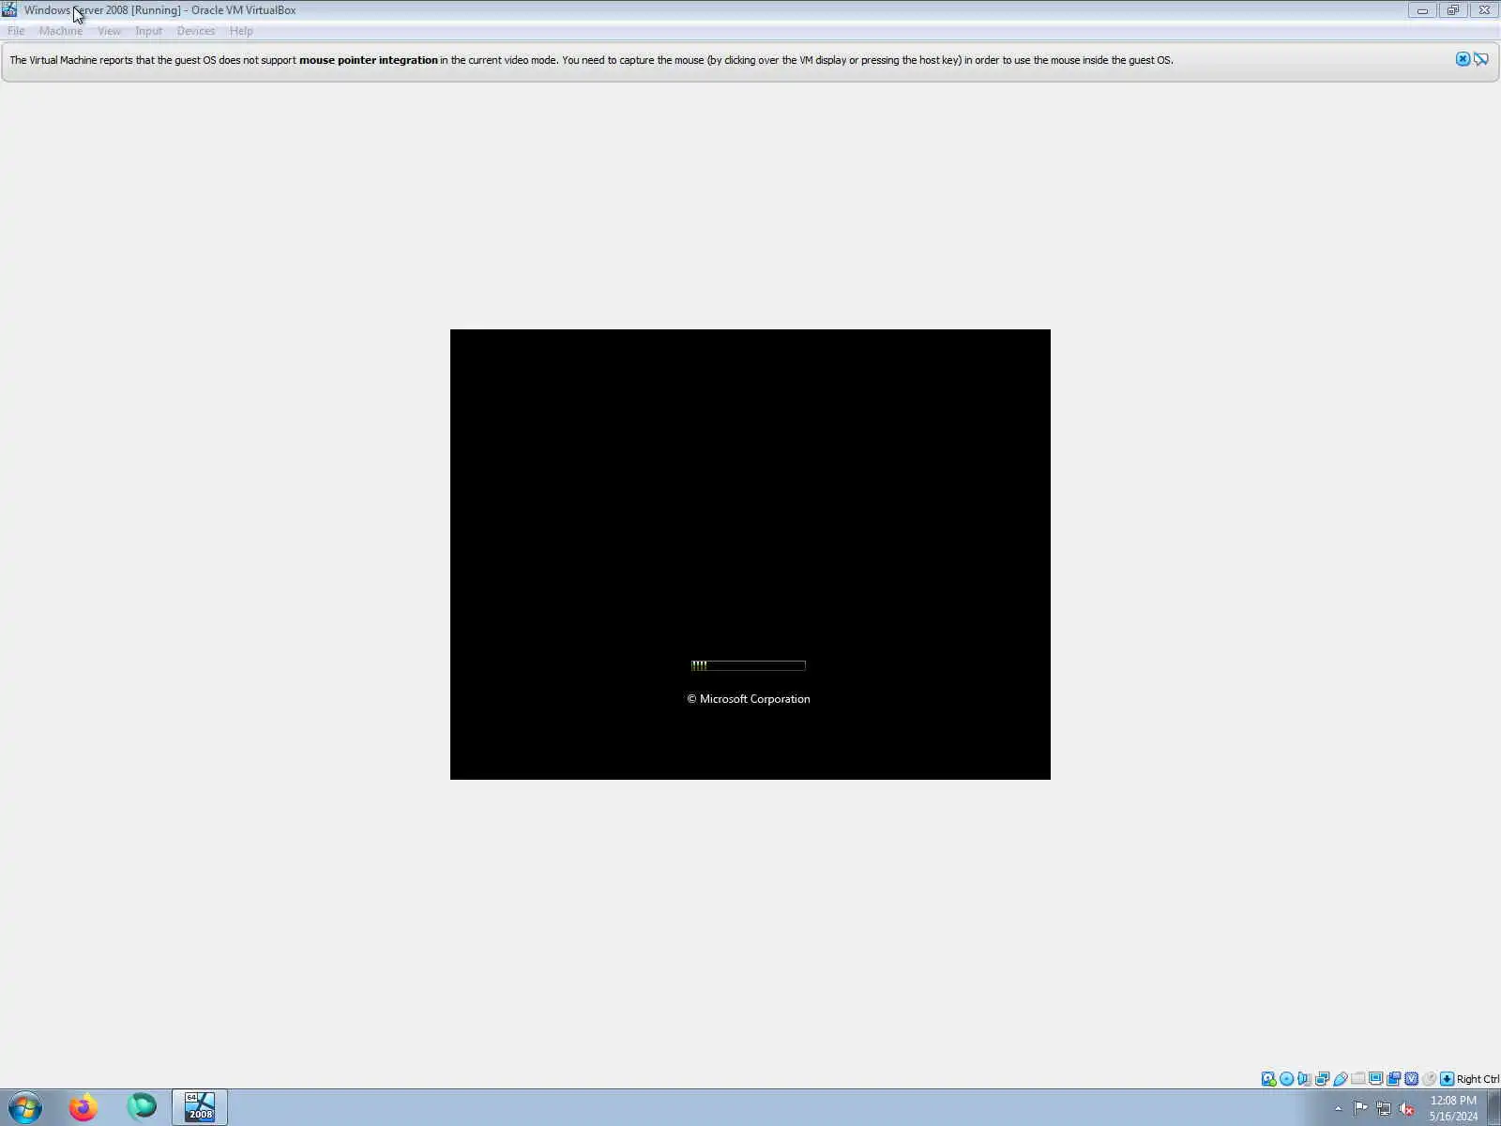
Task: Click the optical disk indicator in status bar
Action: tap(1286, 1079)
